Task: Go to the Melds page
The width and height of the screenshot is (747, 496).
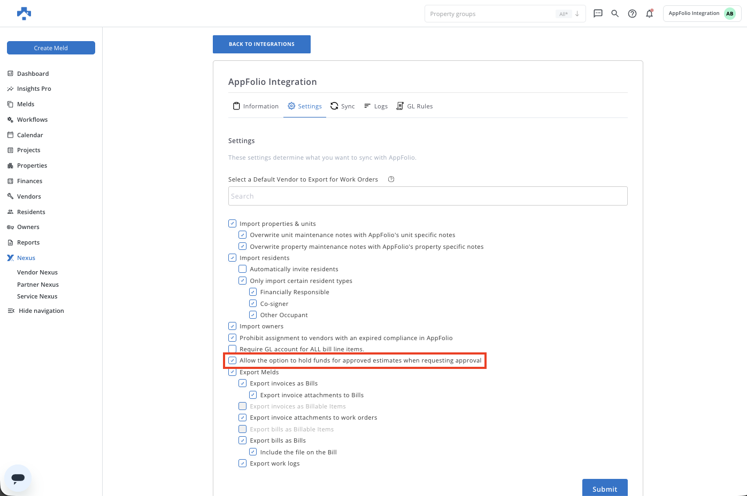Action: point(26,104)
